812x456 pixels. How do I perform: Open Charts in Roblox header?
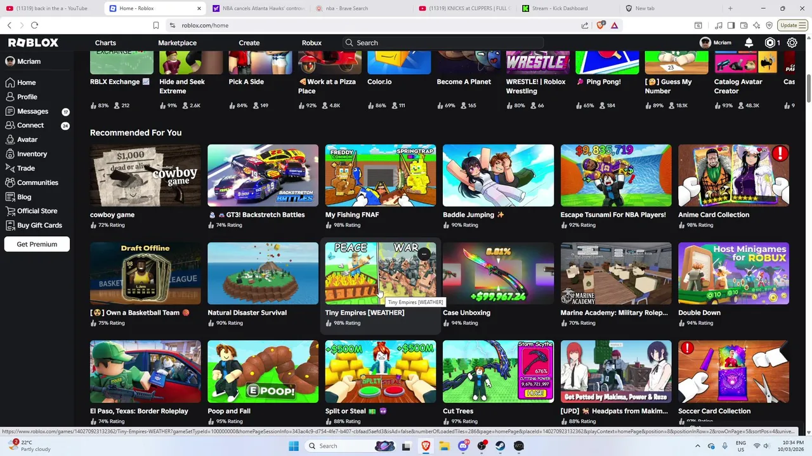[105, 42]
